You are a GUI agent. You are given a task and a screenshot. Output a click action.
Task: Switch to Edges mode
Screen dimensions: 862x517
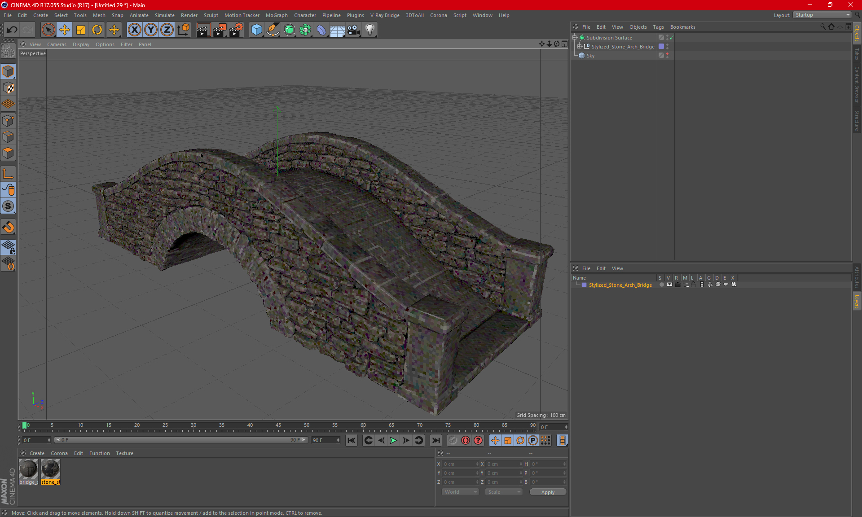coord(8,137)
